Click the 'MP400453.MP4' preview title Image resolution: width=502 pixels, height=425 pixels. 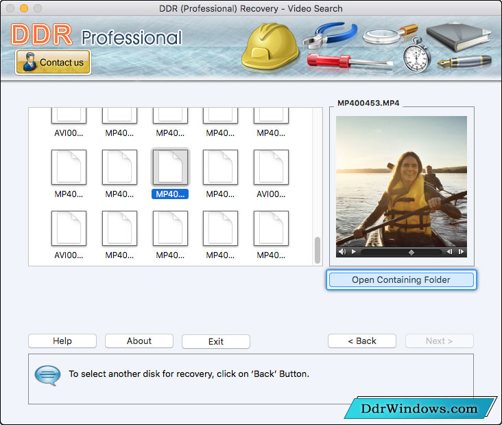point(368,103)
